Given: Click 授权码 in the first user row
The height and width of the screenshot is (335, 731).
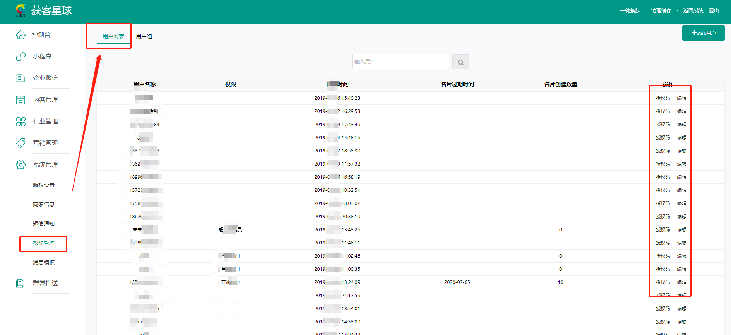Looking at the screenshot, I should pyautogui.click(x=663, y=98).
